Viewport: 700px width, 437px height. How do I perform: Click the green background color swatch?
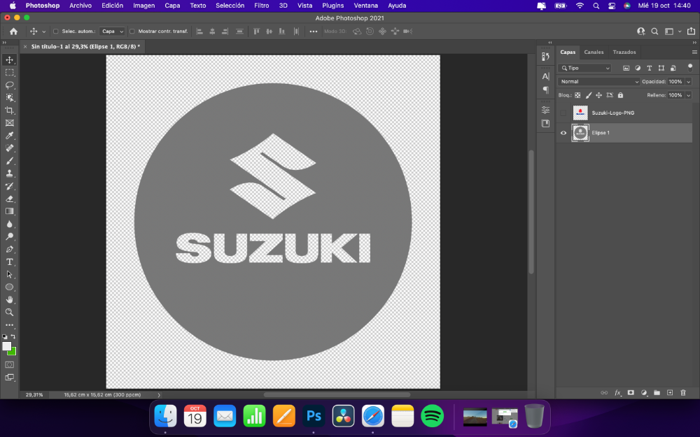(x=13, y=352)
